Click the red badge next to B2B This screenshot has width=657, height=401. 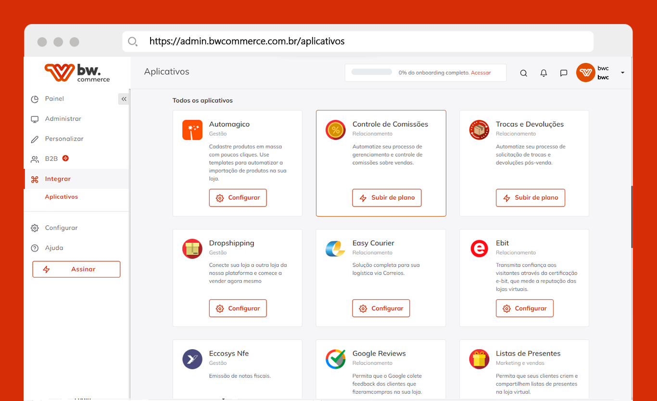[65, 158]
